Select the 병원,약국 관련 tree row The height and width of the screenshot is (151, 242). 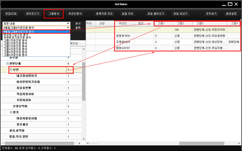41,136
